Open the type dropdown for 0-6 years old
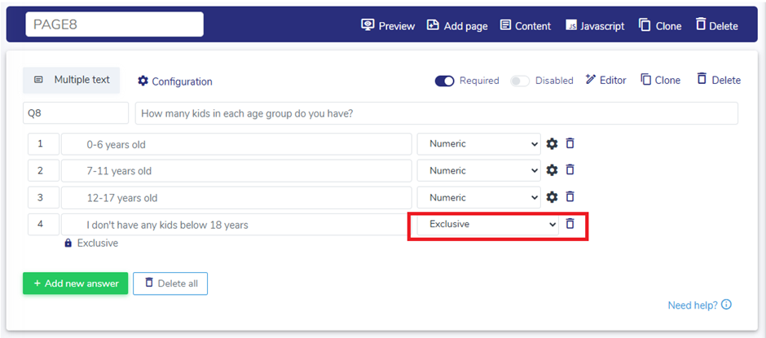The image size is (766, 338). click(x=478, y=144)
